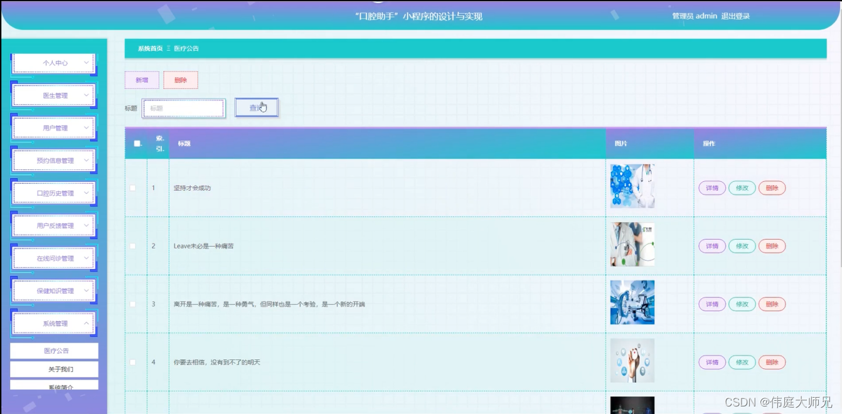View 详情 for row 你要去相信

[x=712, y=362]
